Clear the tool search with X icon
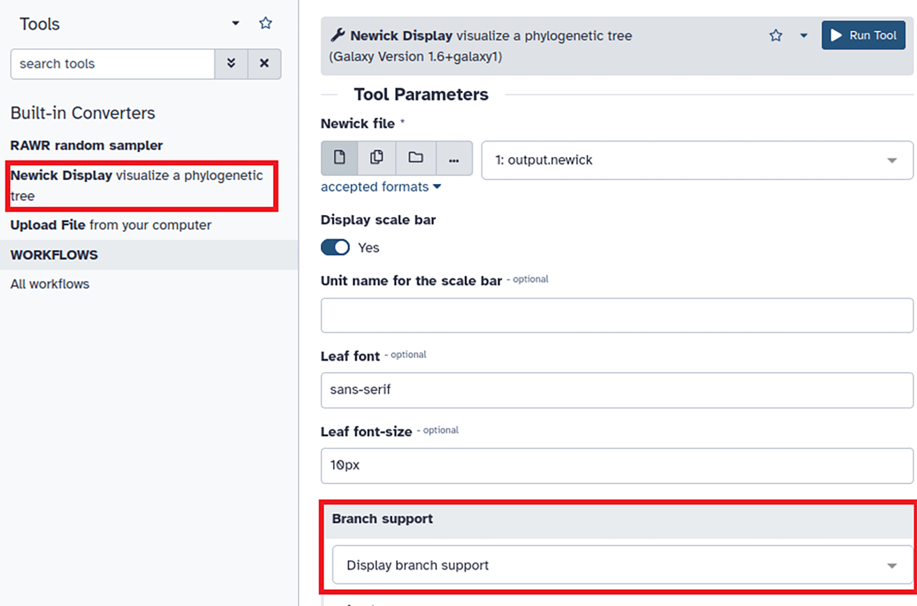 pyautogui.click(x=264, y=64)
